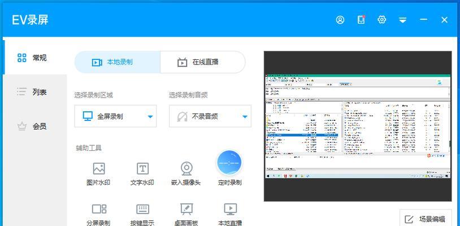This screenshot has height=226, width=460.
Task: Click the 图片水印 tool icon
Action: click(x=98, y=168)
